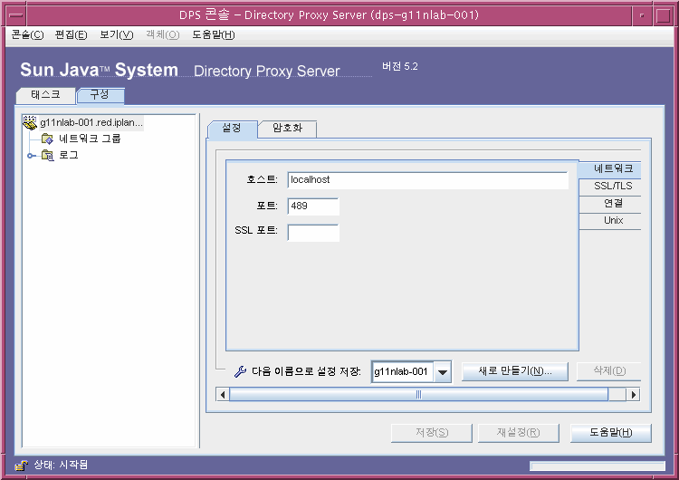The height and width of the screenshot is (480, 679).
Task: Select g11nlab-001.red.iplan... tree root
Action: 91,122
